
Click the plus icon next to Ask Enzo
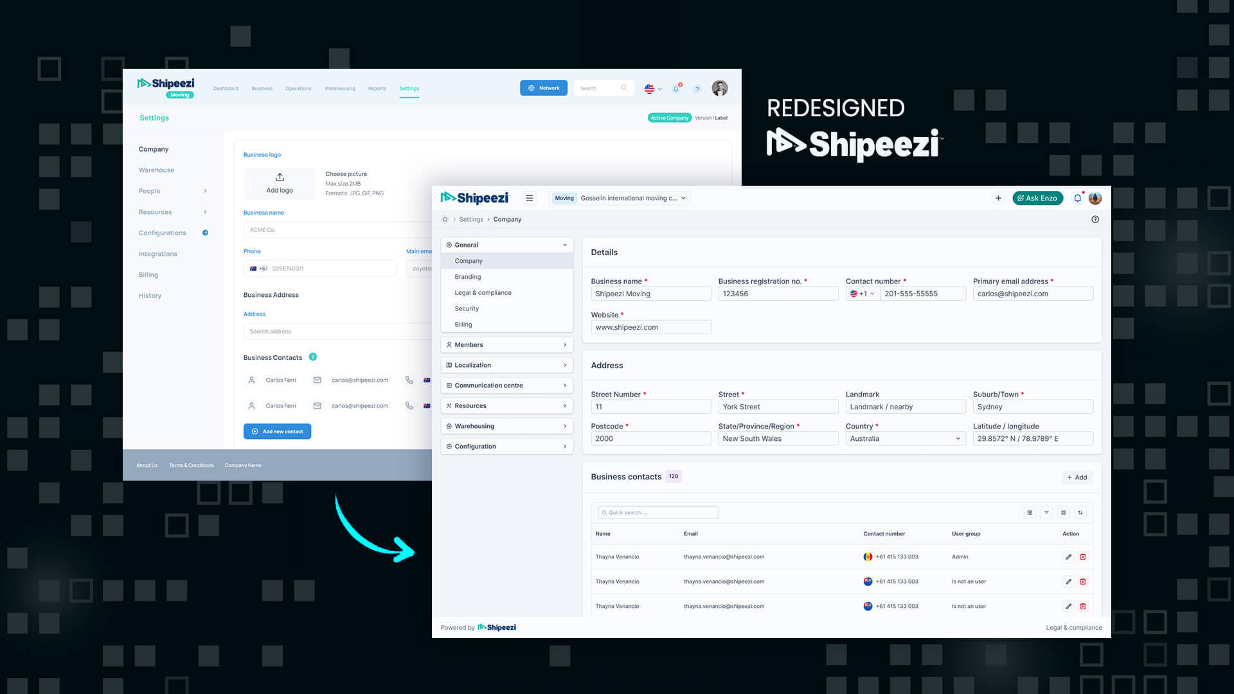[x=998, y=198]
